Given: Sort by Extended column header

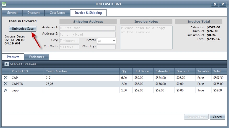Looking at the screenshot, I should [164, 71].
